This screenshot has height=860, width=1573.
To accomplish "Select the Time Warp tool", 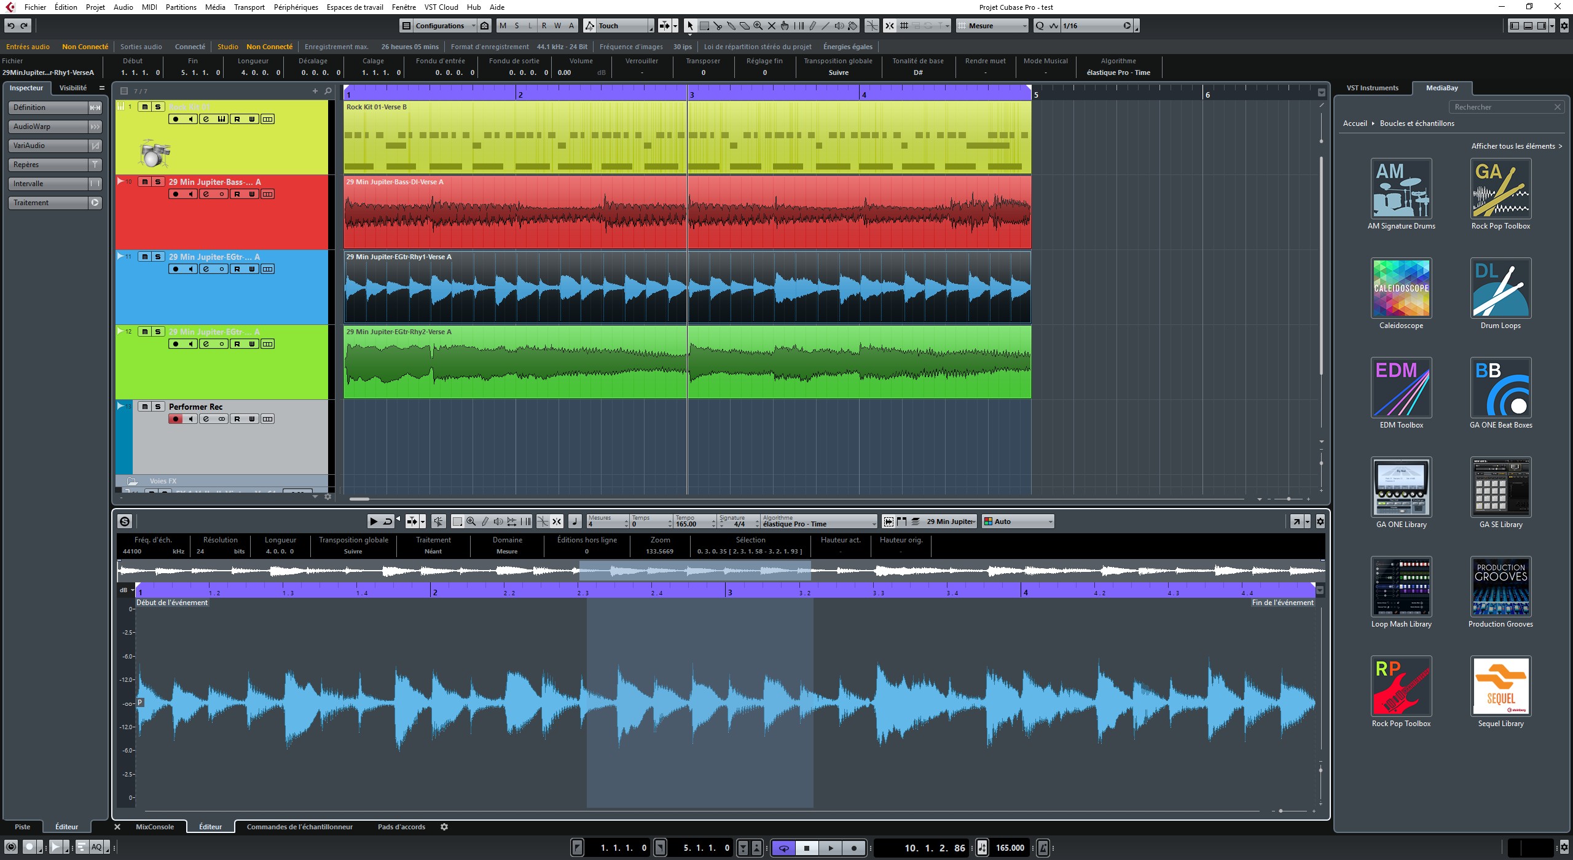I will (x=799, y=26).
